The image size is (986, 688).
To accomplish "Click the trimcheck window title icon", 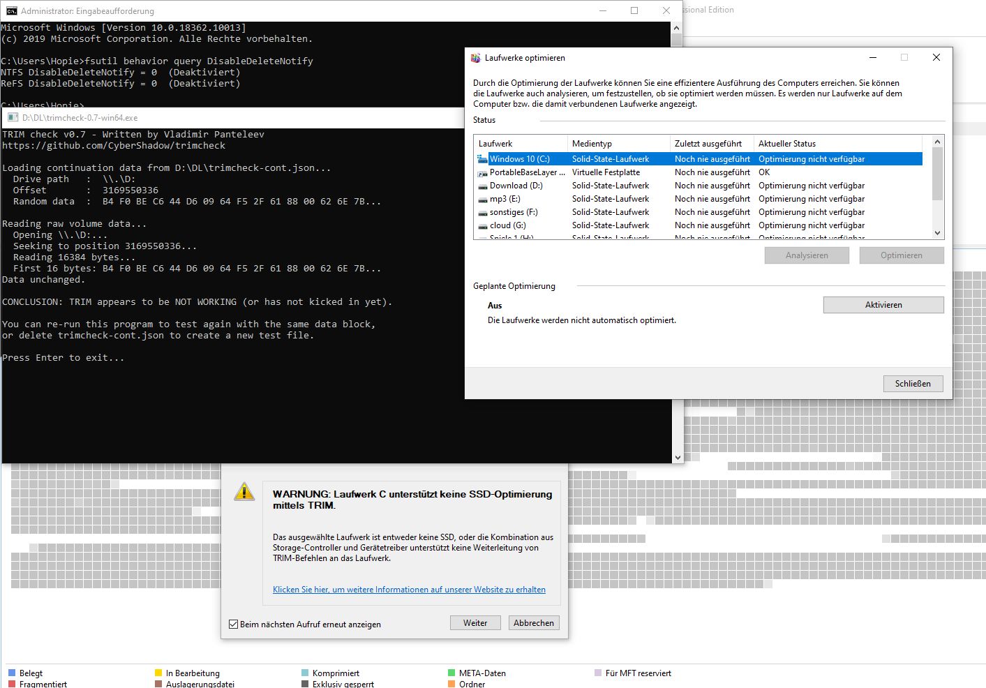I will point(13,117).
